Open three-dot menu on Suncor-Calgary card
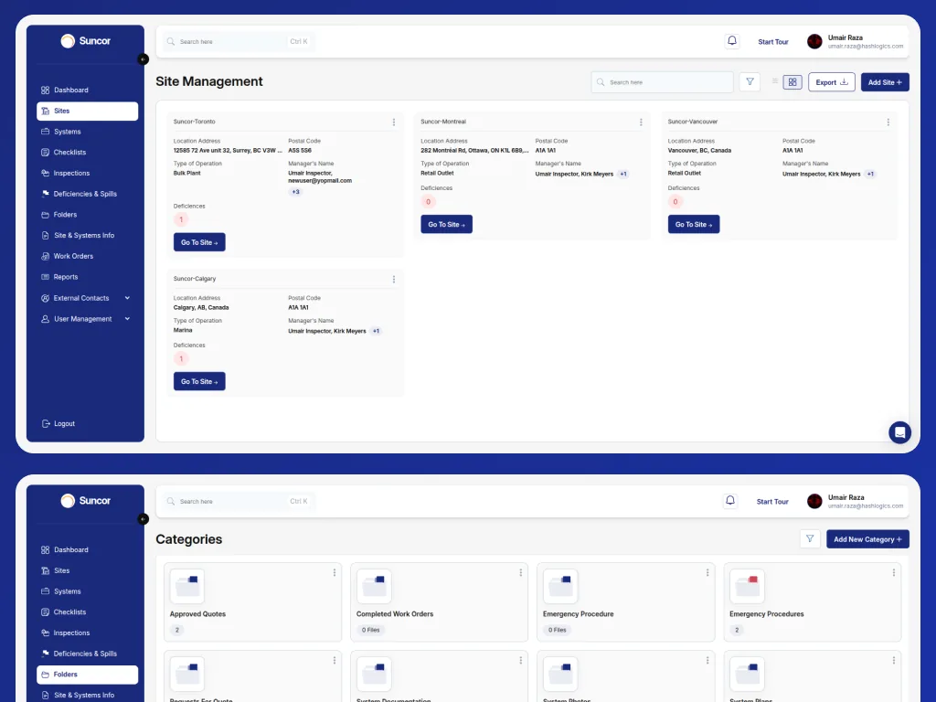936x702 pixels. (394, 279)
